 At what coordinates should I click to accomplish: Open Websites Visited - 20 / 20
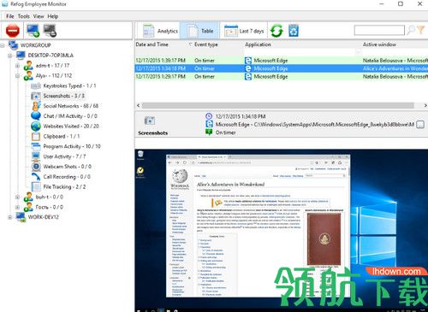[71, 126]
